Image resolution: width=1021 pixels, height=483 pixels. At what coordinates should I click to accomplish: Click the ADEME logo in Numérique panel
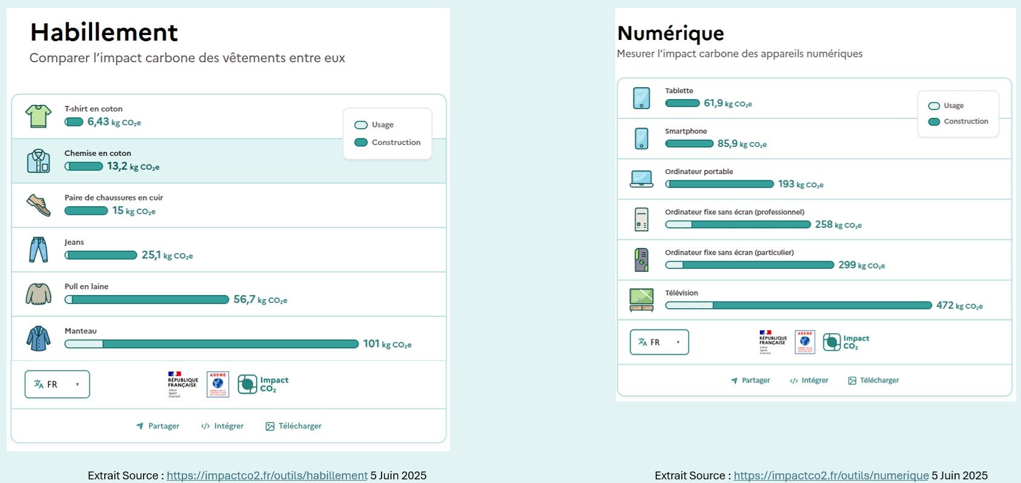(x=805, y=342)
